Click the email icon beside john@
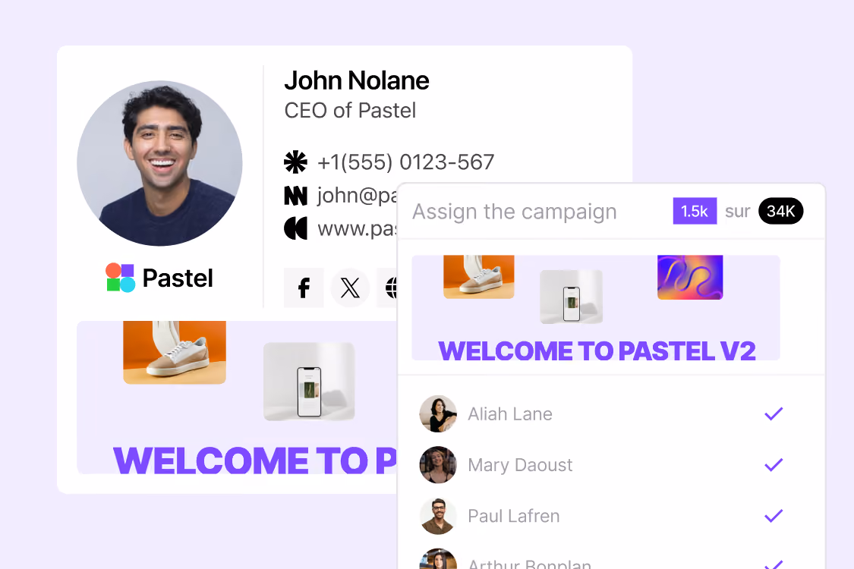 click(296, 196)
